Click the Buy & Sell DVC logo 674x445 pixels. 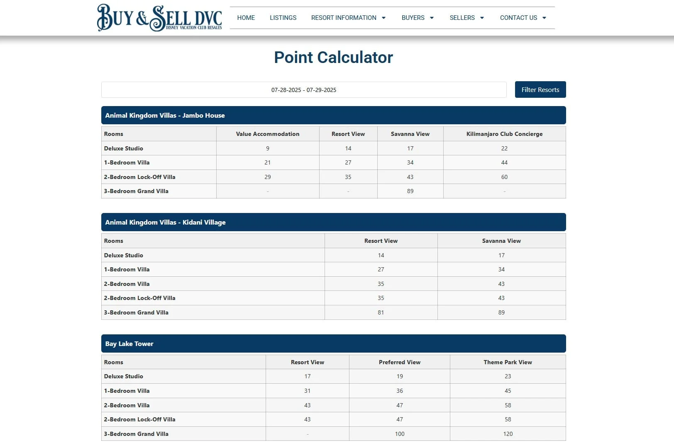[x=159, y=18]
